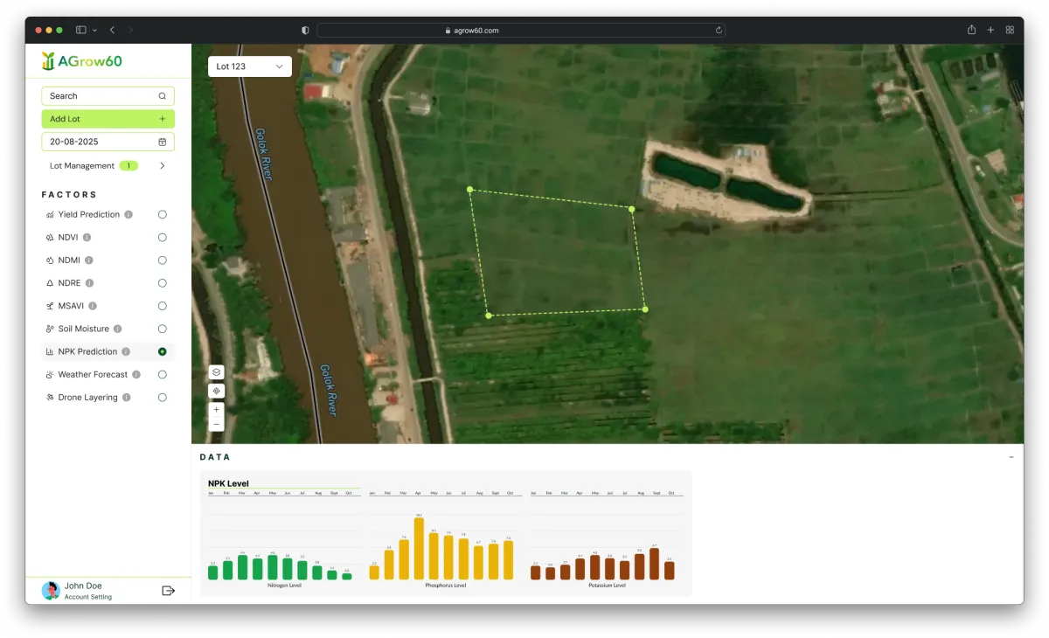This screenshot has width=1049, height=638.
Task: Click the map layers icon
Action: 217,372
